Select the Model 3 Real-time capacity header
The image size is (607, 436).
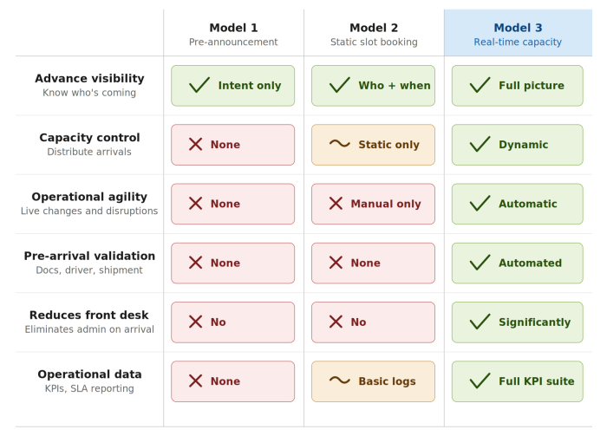click(x=518, y=34)
